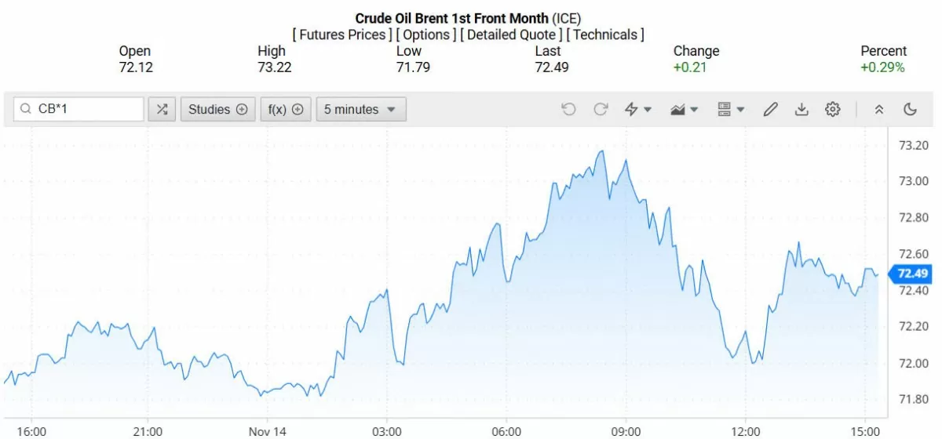This screenshot has width=942, height=439.
Task: Toggle dark mode moon icon
Action: click(x=911, y=110)
